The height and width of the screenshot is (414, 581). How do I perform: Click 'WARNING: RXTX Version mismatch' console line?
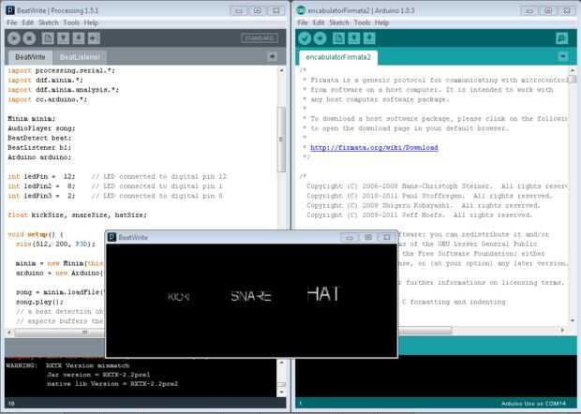pyautogui.click(x=67, y=365)
